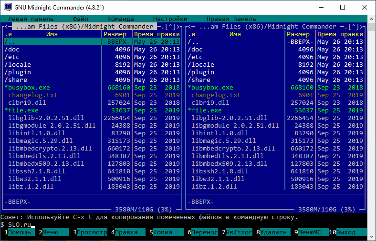
Task: Select changelog.txt in right panel
Action: tap(275, 95)
